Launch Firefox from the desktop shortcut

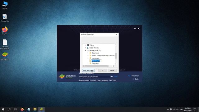[x=5, y=30]
